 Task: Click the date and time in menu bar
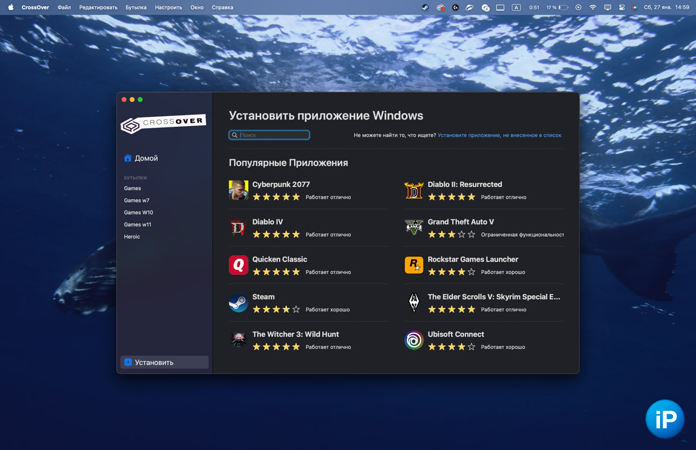point(667,7)
